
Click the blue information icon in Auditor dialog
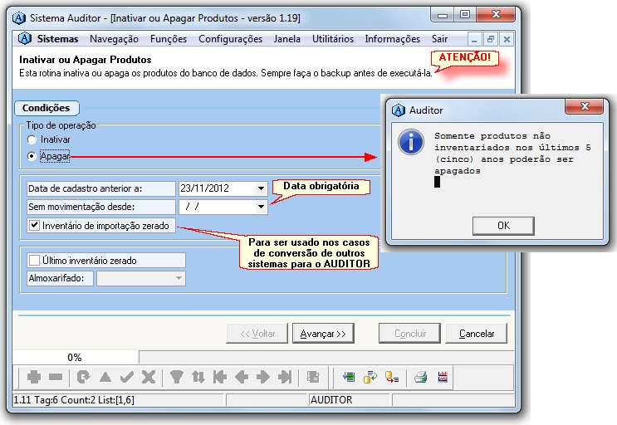click(411, 142)
